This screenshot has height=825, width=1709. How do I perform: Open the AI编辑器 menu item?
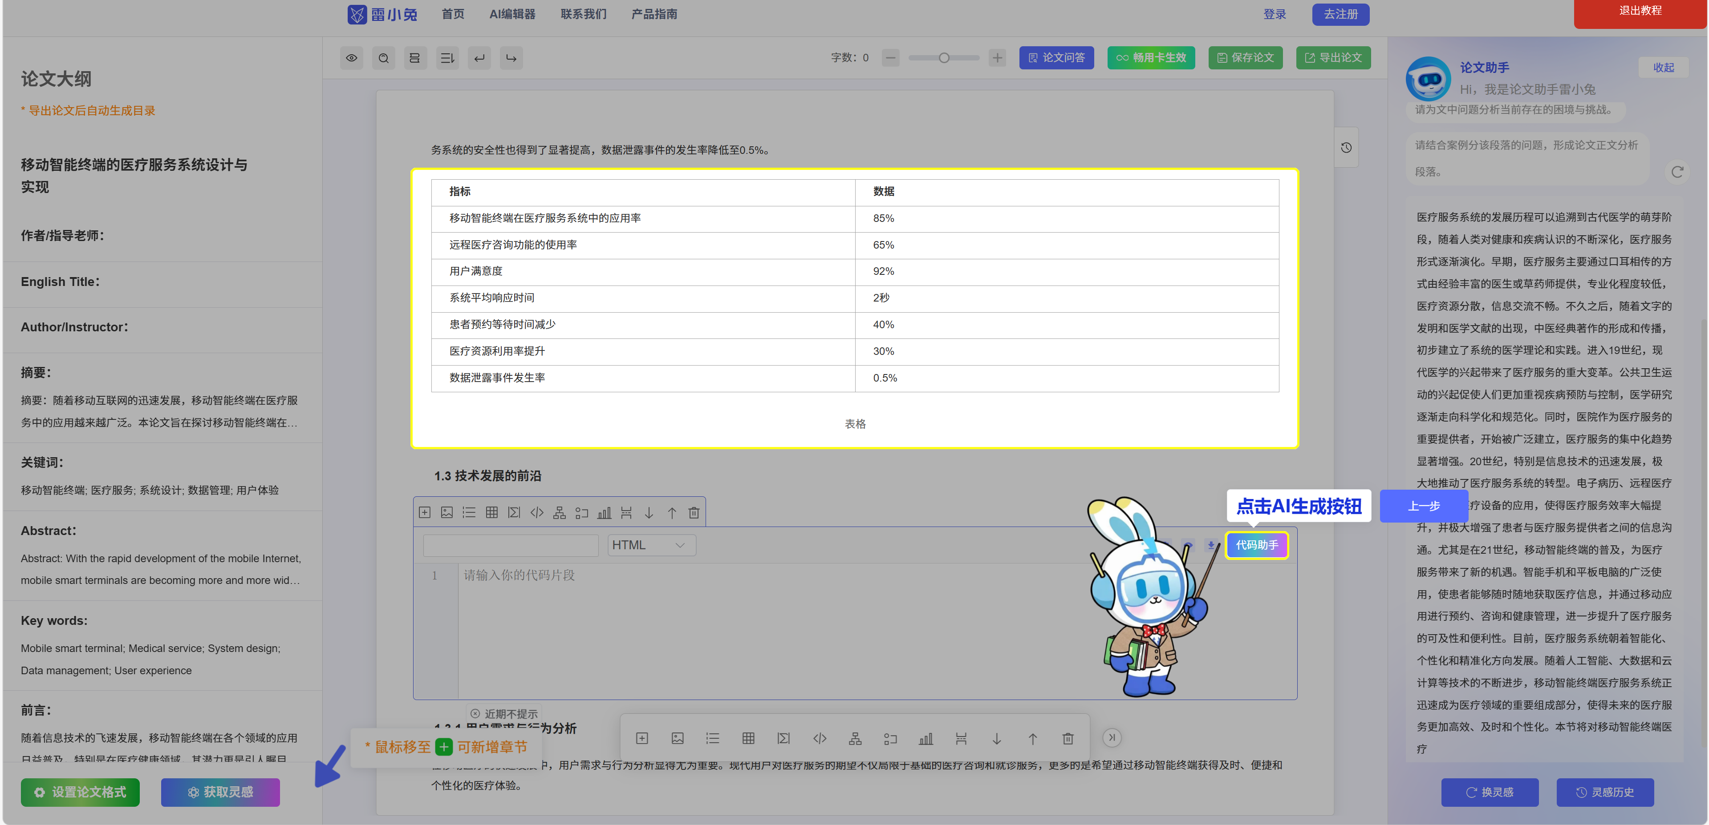[x=512, y=14]
